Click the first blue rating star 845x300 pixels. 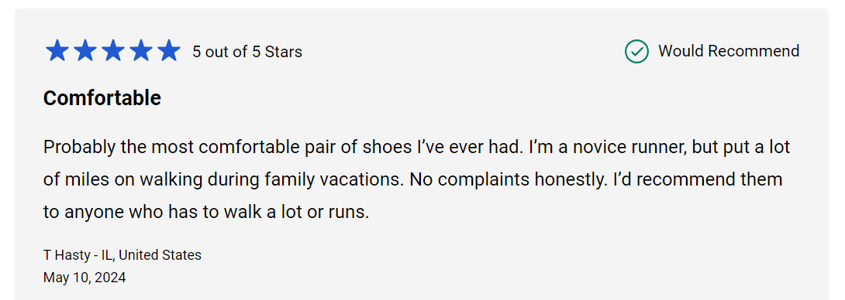[x=57, y=51]
